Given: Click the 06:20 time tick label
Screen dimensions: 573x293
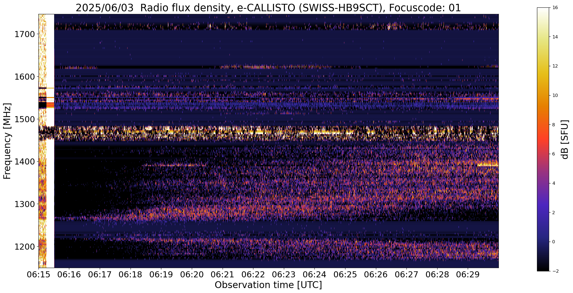Looking at the screenshot, I should (192, 275).
